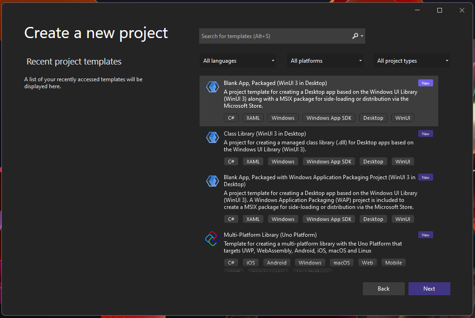475x318 pixels.
Task: Open the All project types dropdown
Action: pyautogui.click(x=411, y=61)
